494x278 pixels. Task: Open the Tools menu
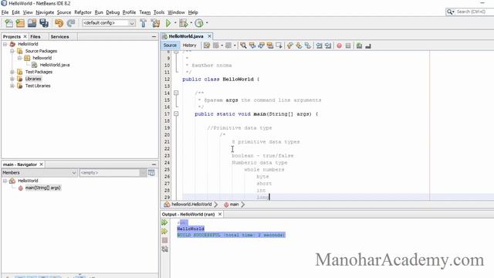click(x=159, y=12)
